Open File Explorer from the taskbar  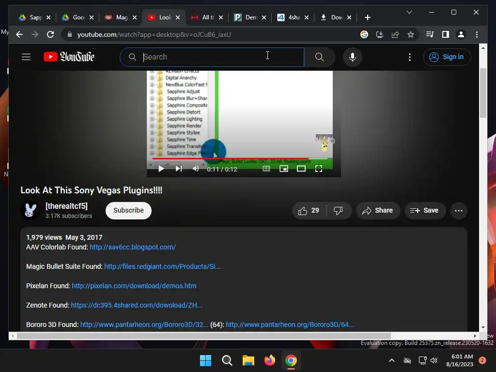click(x=248, y=360)
